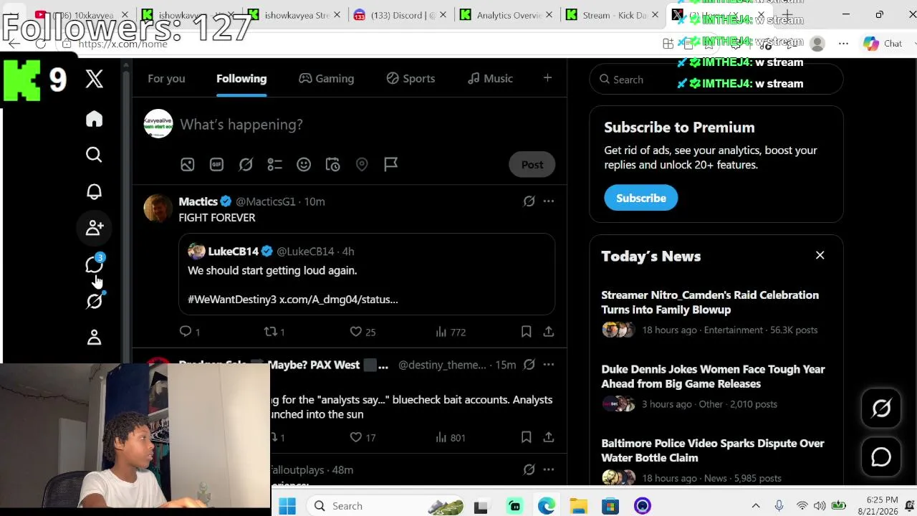The image size is (917, 516).
Task: Open the Sports tab
Action: tap(411, 79)
